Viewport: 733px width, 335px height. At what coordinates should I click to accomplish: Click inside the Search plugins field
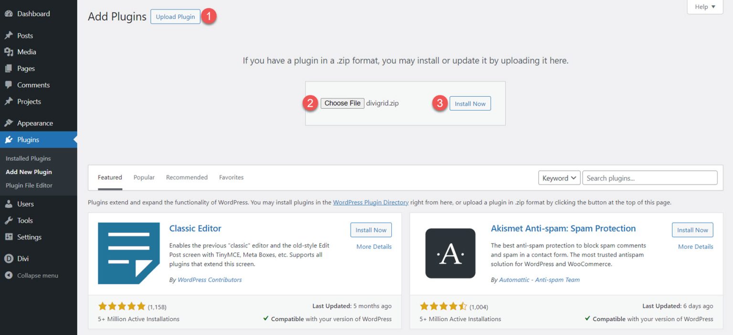click(x=649, y=177)
